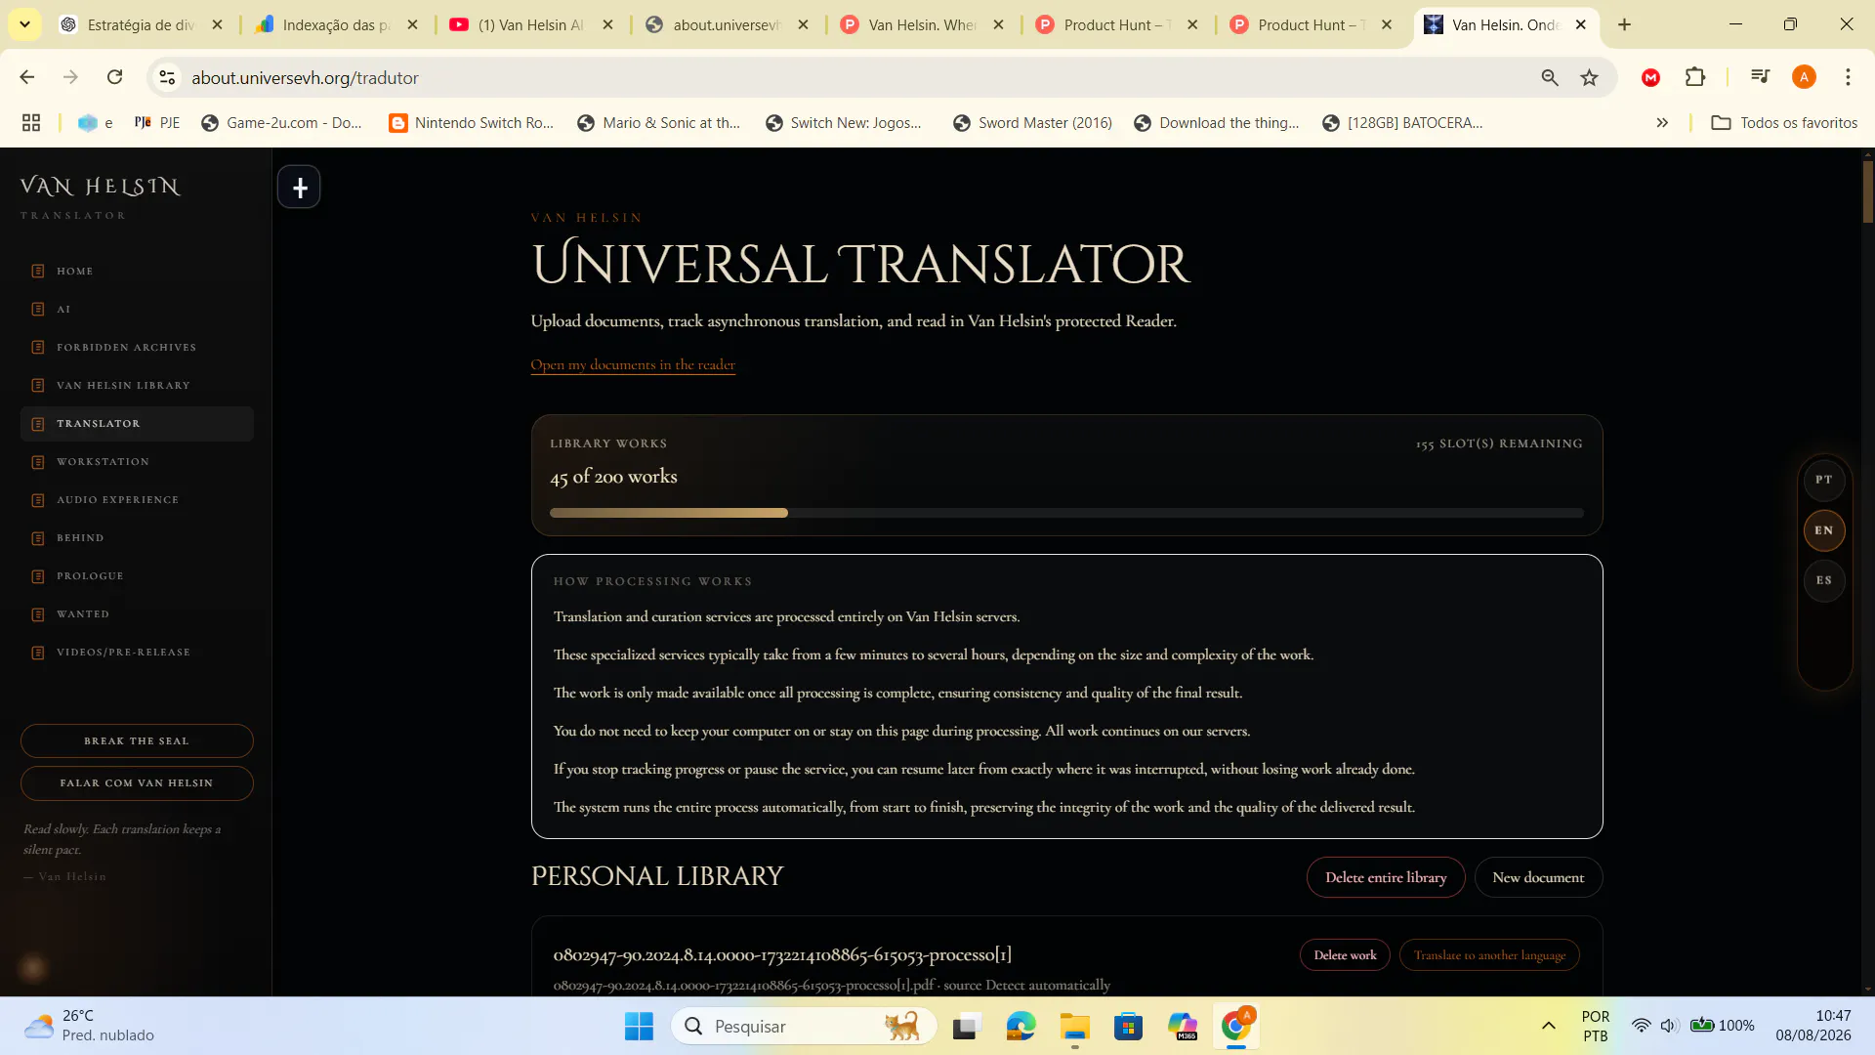Click the Wanted sidebar icon

point(38,614)
